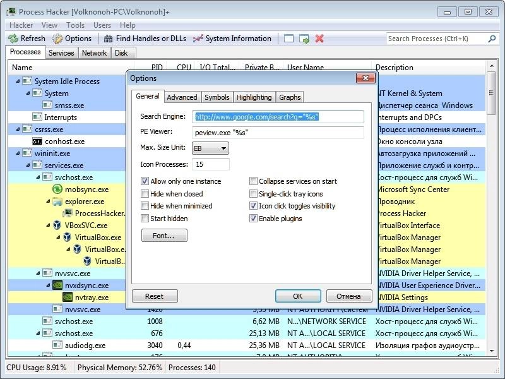The image size is (505, 379).
Task: Click the red X terminate icon in toolbar
Action: tap(319, 39)
